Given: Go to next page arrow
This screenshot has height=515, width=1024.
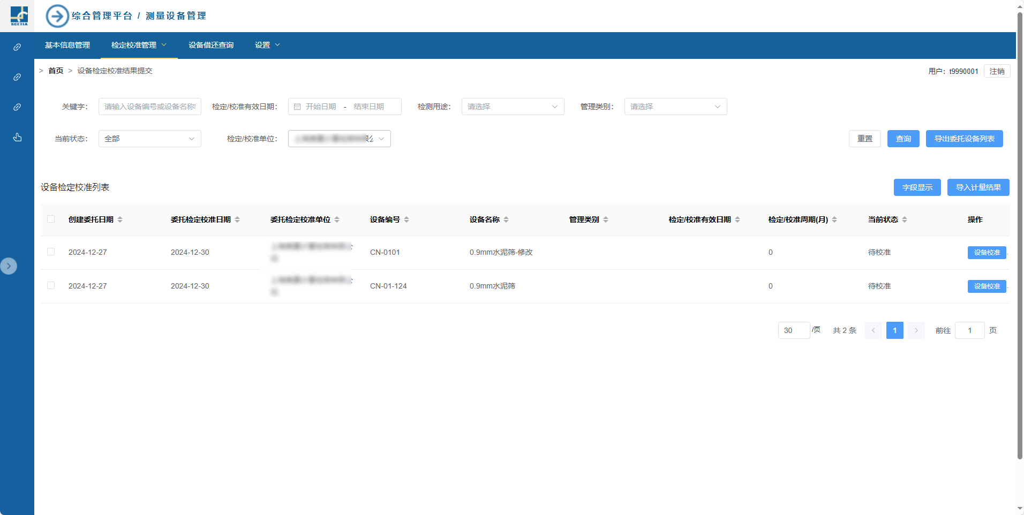Looking at the screenshot, I should click(916, 330).
